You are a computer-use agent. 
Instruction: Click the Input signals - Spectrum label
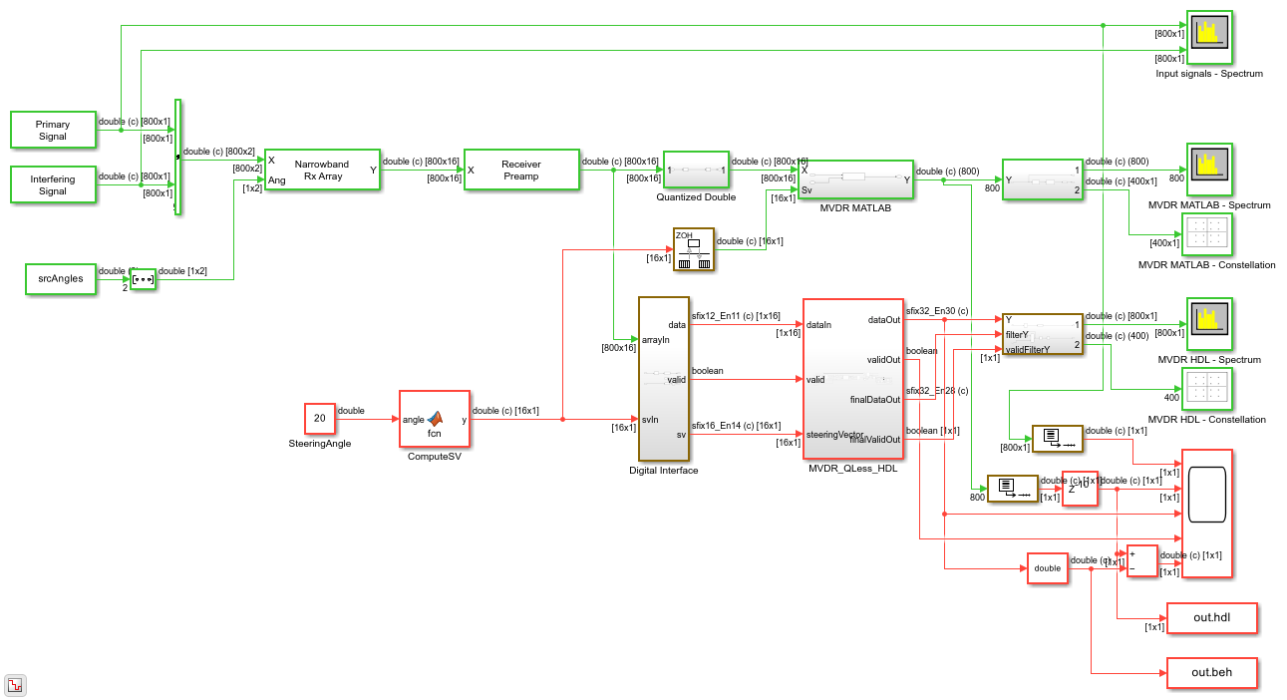click(1209, 74)
